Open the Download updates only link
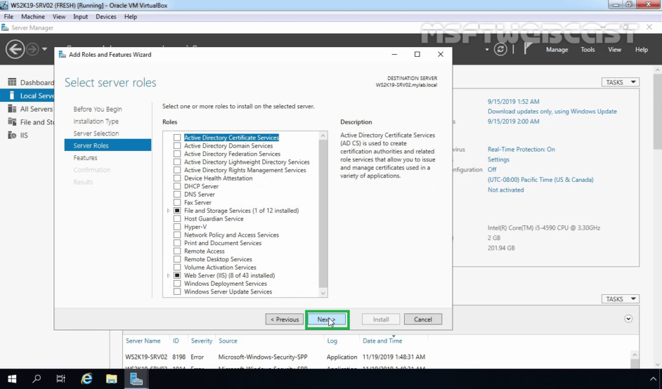Screen dimensions: 662x389 (552, 111)
